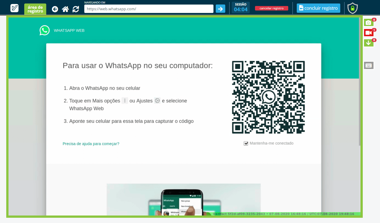The image size is (380, 223).
Task: Click the heading Para usar o WhatsApp
Action: pos(138,65)
